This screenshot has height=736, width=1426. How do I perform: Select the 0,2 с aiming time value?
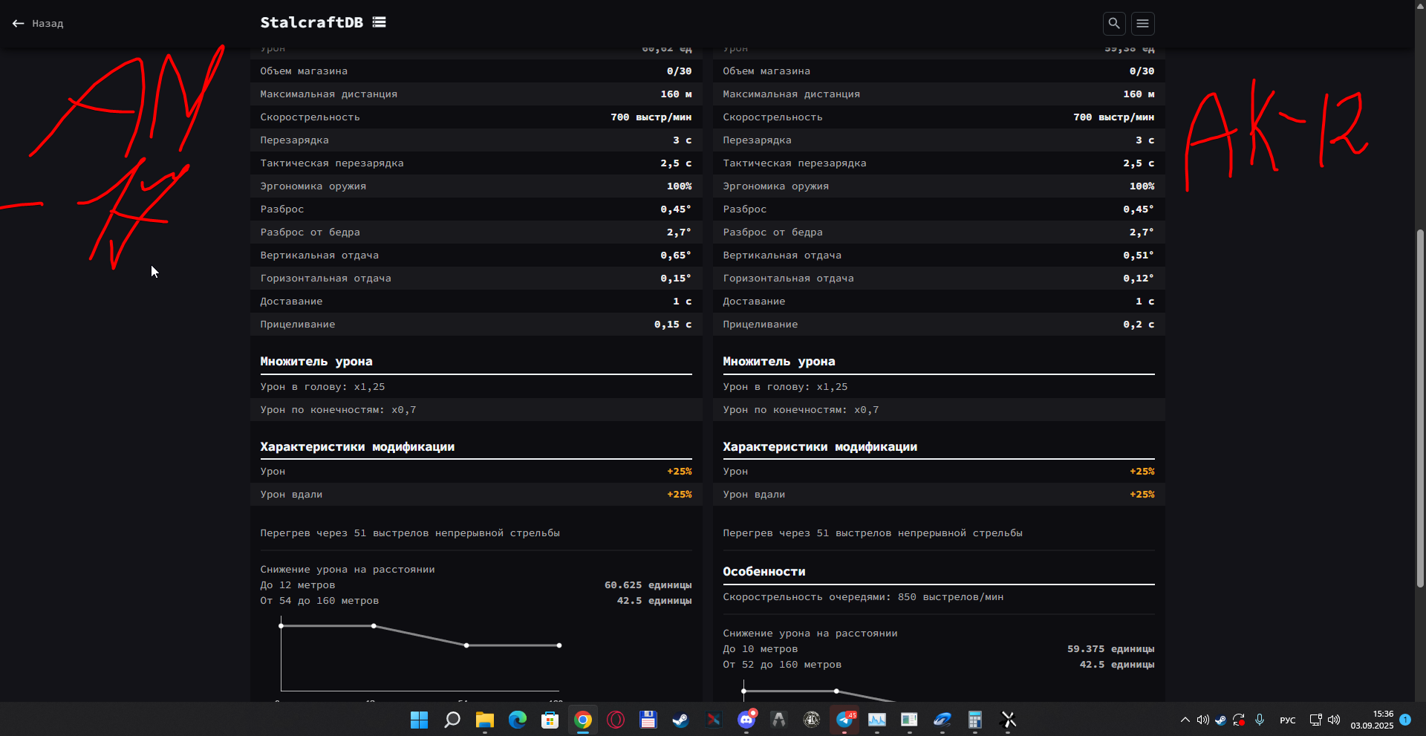click(1139, 325)
